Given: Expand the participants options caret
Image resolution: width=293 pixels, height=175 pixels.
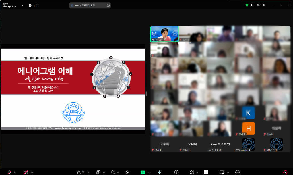Looking at the screenshot, I should point(88,172).
